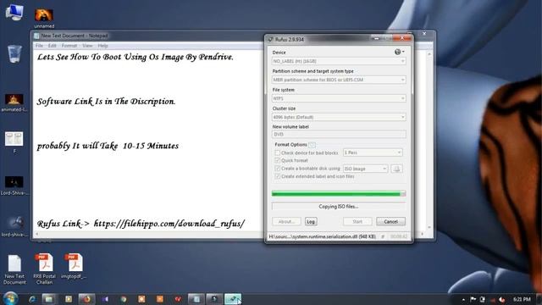Click the 'Software Link Is in The Discription' line

coord(106,102)
